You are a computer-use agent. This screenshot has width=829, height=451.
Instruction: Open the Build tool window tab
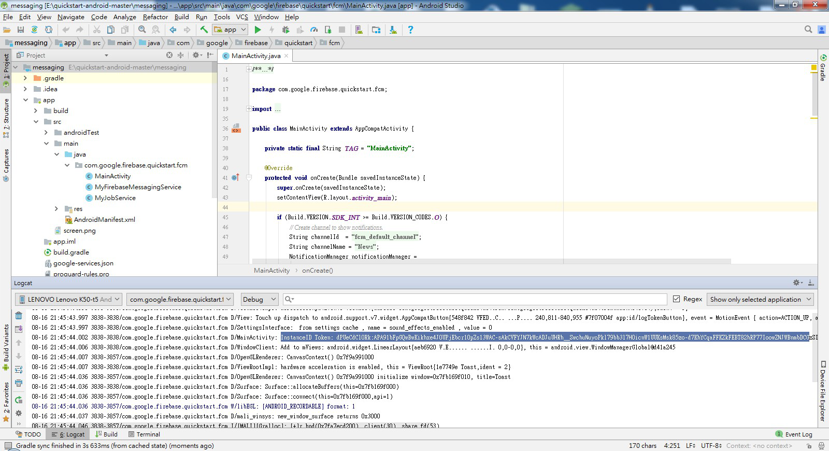coord(106,434)
